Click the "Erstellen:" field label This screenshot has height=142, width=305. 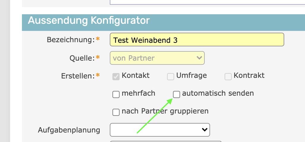tap(77, 76)
